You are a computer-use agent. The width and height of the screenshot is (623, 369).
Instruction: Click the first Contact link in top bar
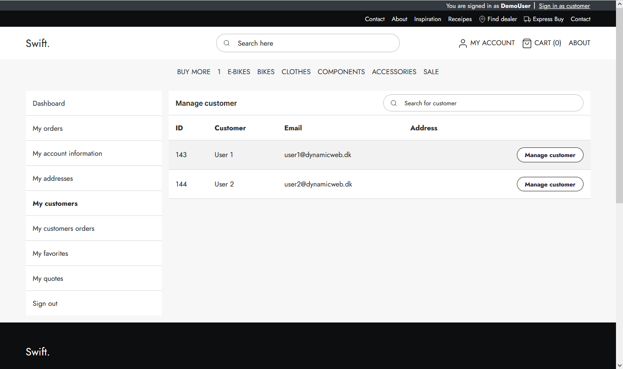[374, 19]
